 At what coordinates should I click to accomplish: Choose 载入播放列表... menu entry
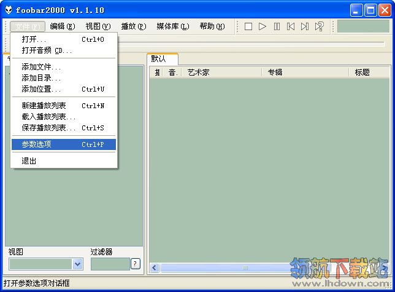(x=64, y=117)
